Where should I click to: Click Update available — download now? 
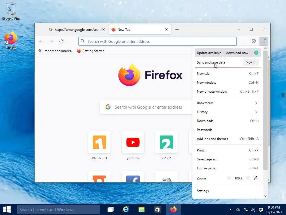(x=228, y=53)
